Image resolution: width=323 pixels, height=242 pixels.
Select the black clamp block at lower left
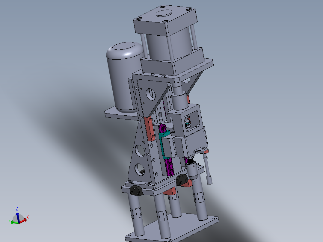click(136, 190)
